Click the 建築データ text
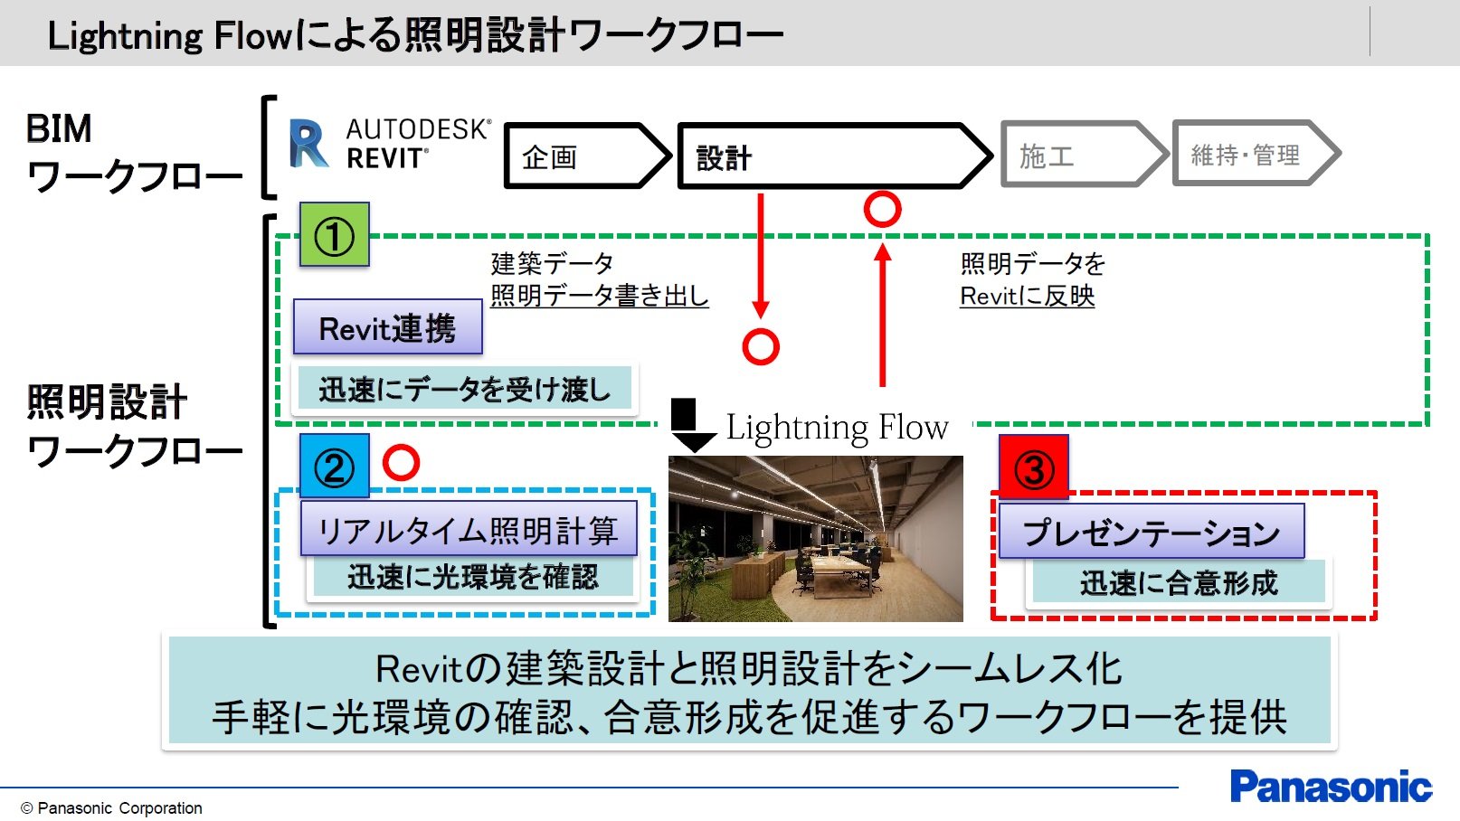The width and height of the screenshot is (1460, 821). click(553, 263)
